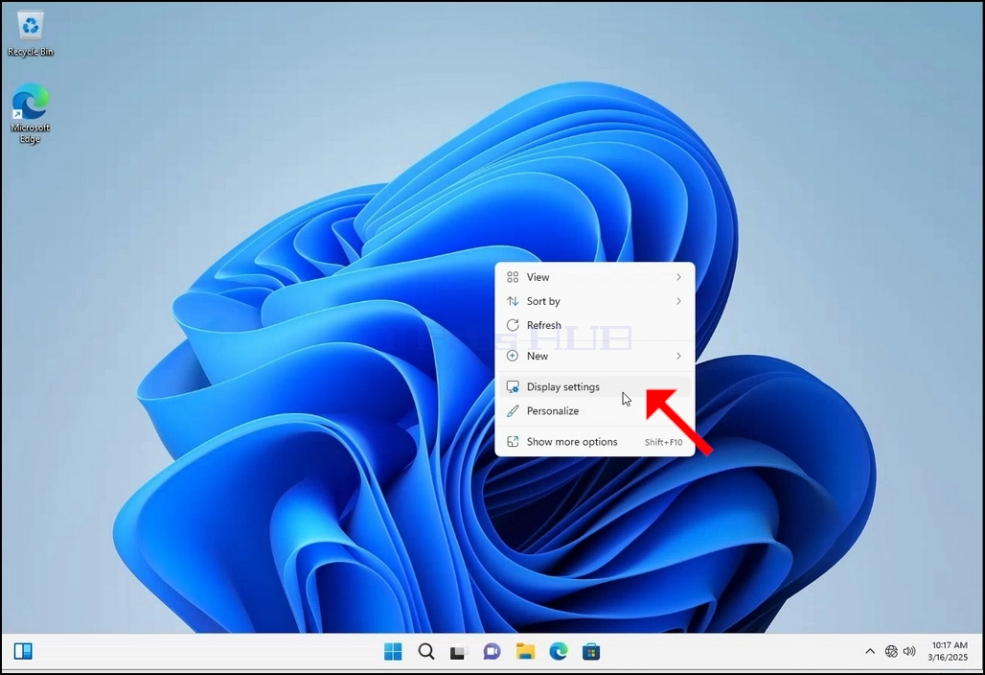Click the network globe tray icon
The width and height of the screenshot is (985, 675).
point(891,651)
